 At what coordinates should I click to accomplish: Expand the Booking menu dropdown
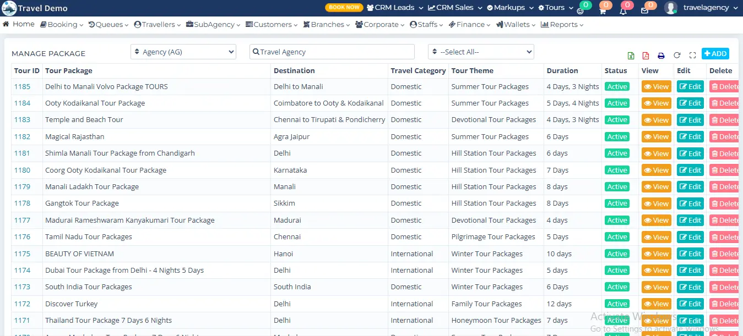pos(61,24)
